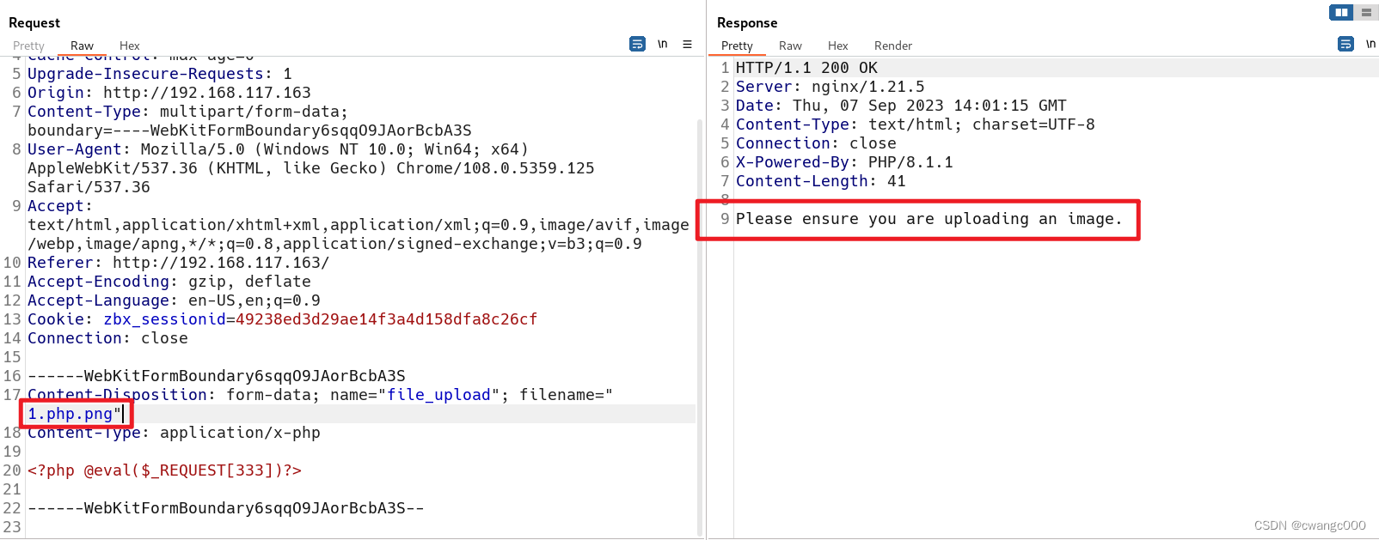Click the filename 1.php.png in the request
Image resolution: width=1379 pixels, height=540 pixels.
pos(70,414)
